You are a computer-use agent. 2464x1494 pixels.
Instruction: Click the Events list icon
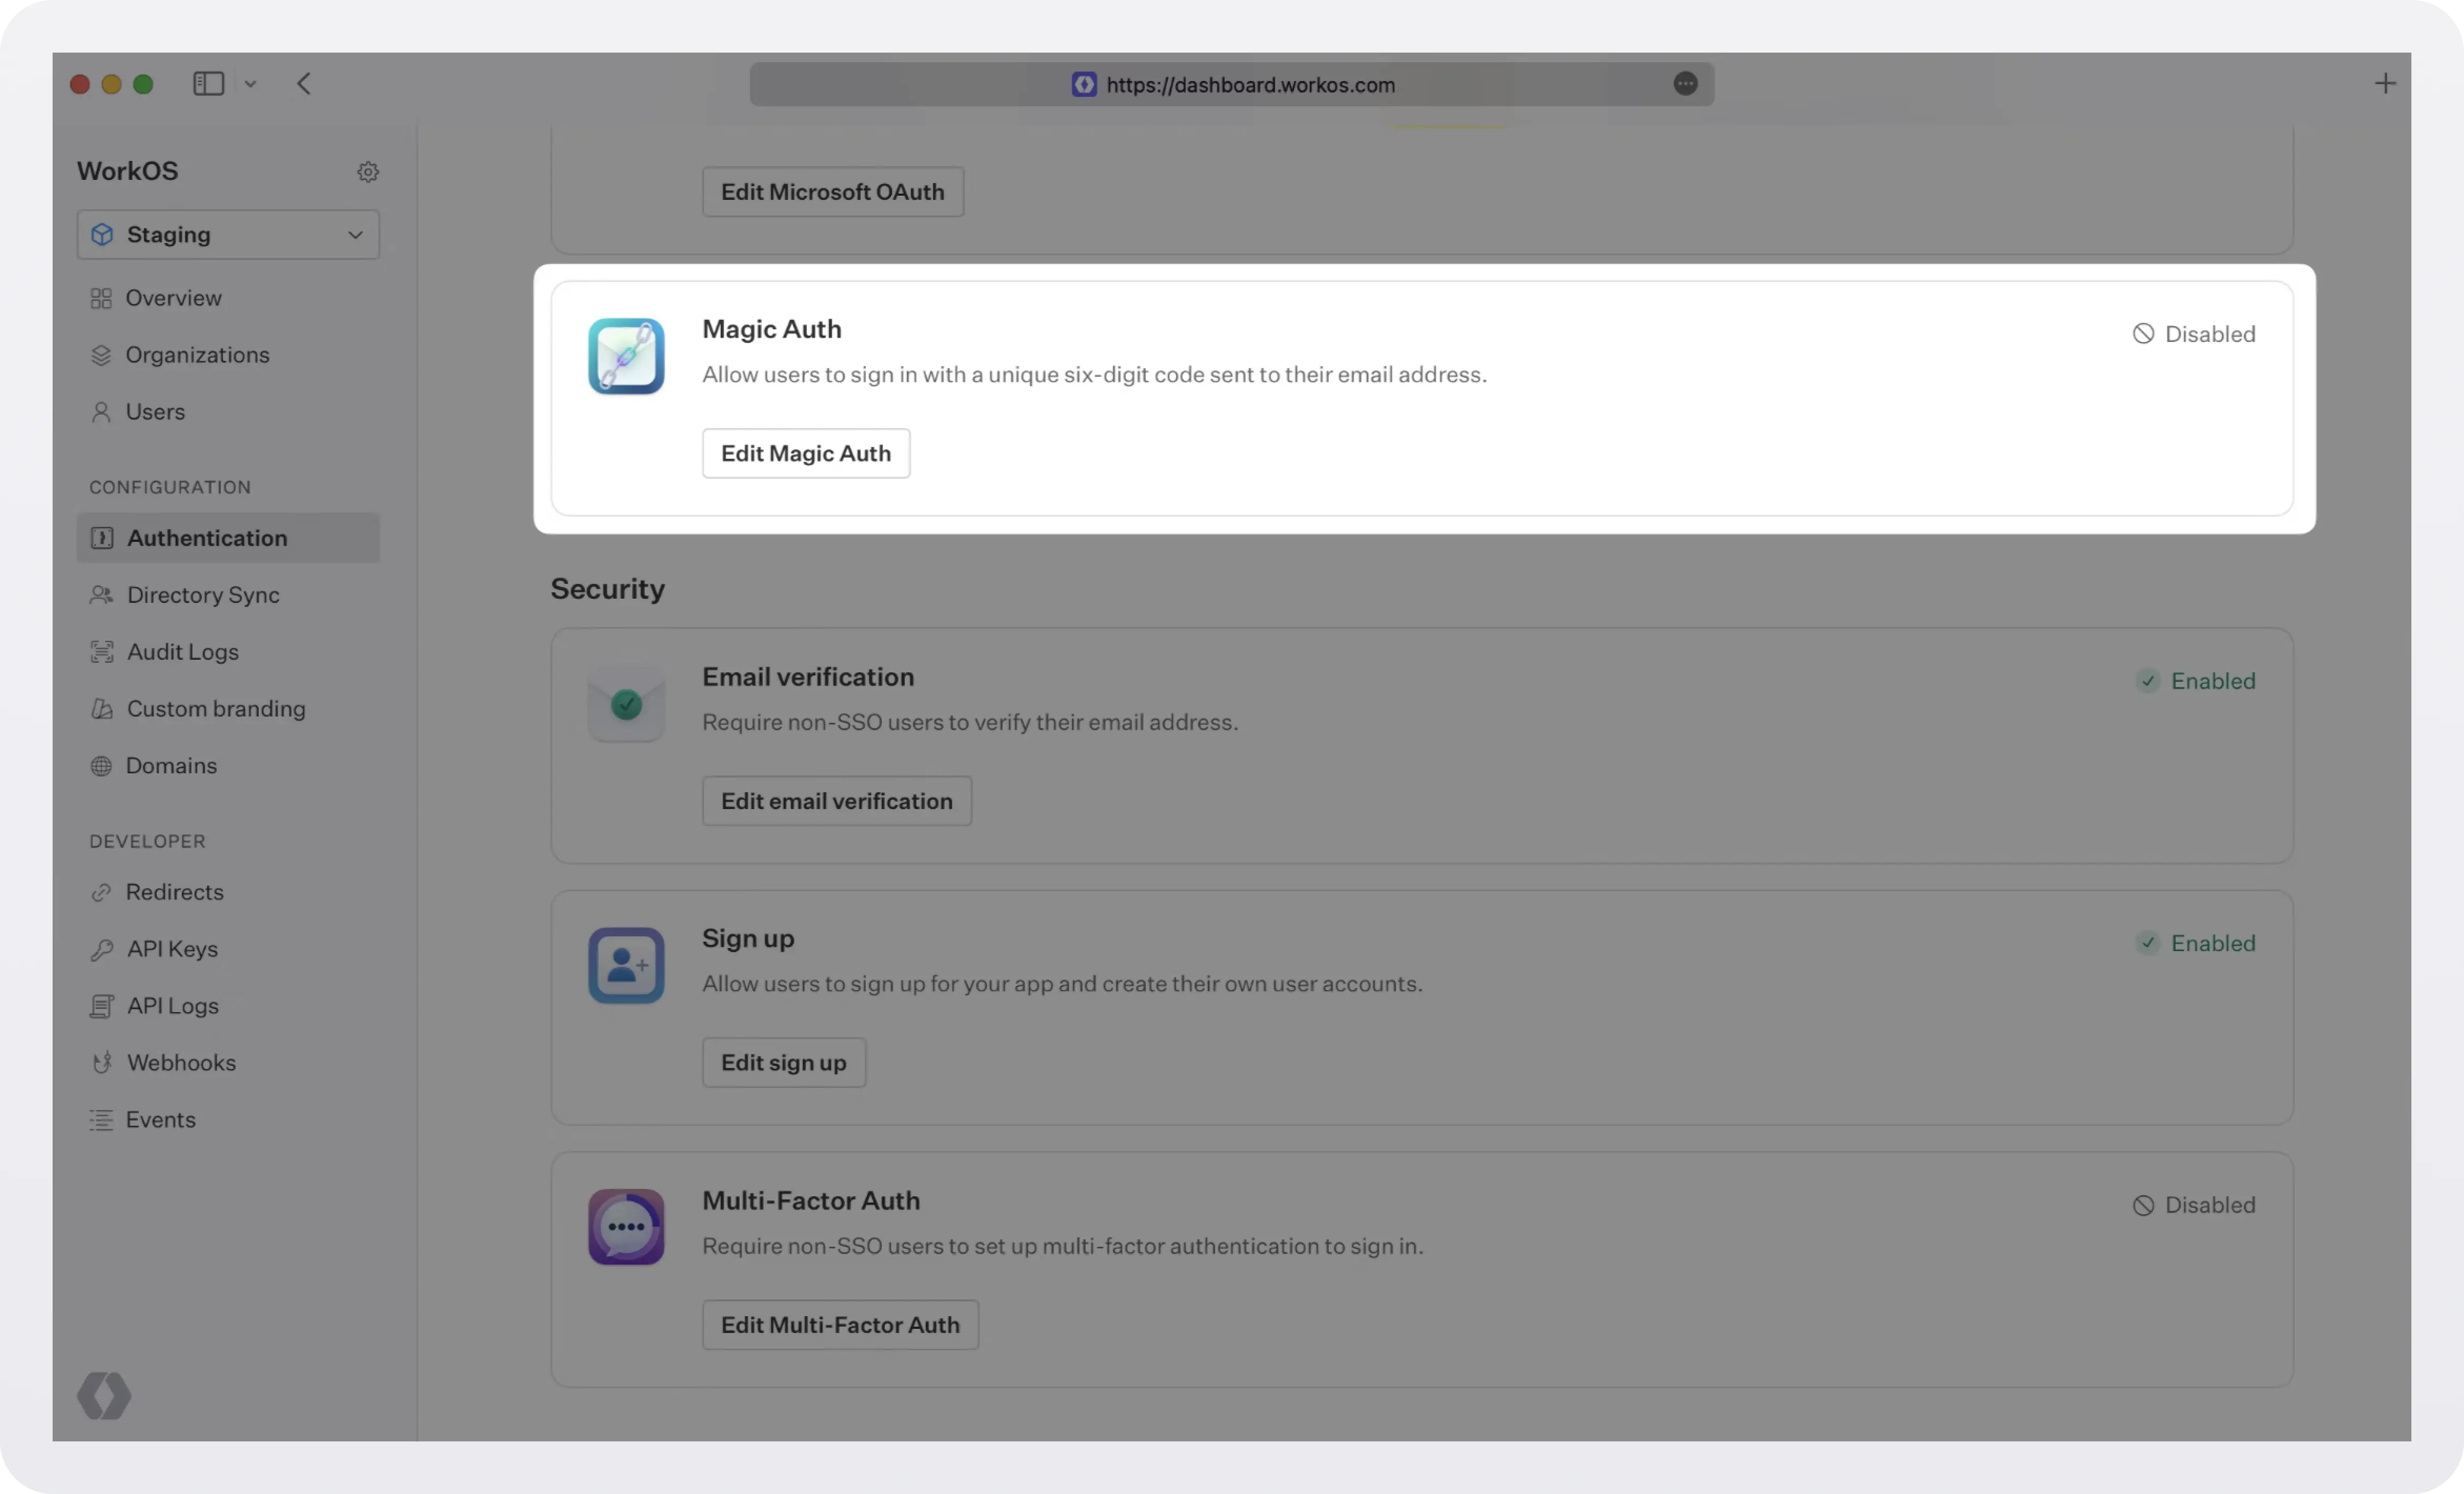point(101,1120)
